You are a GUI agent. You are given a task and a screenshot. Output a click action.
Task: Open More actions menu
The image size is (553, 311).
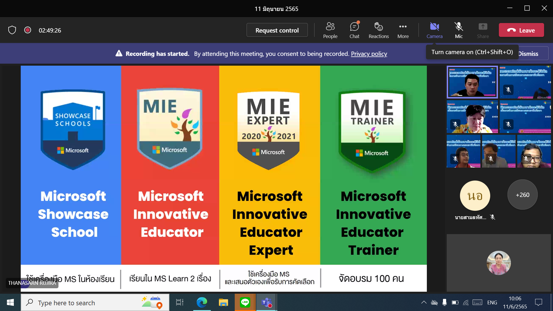tap(403, 30)
